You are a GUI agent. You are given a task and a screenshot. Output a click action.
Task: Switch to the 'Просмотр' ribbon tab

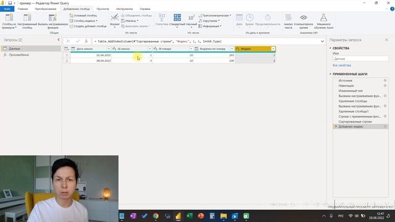103,9
